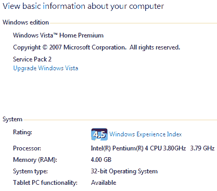Click the Windows edition section header
Viewport: 217px width, 191px height.
point(25,22)
